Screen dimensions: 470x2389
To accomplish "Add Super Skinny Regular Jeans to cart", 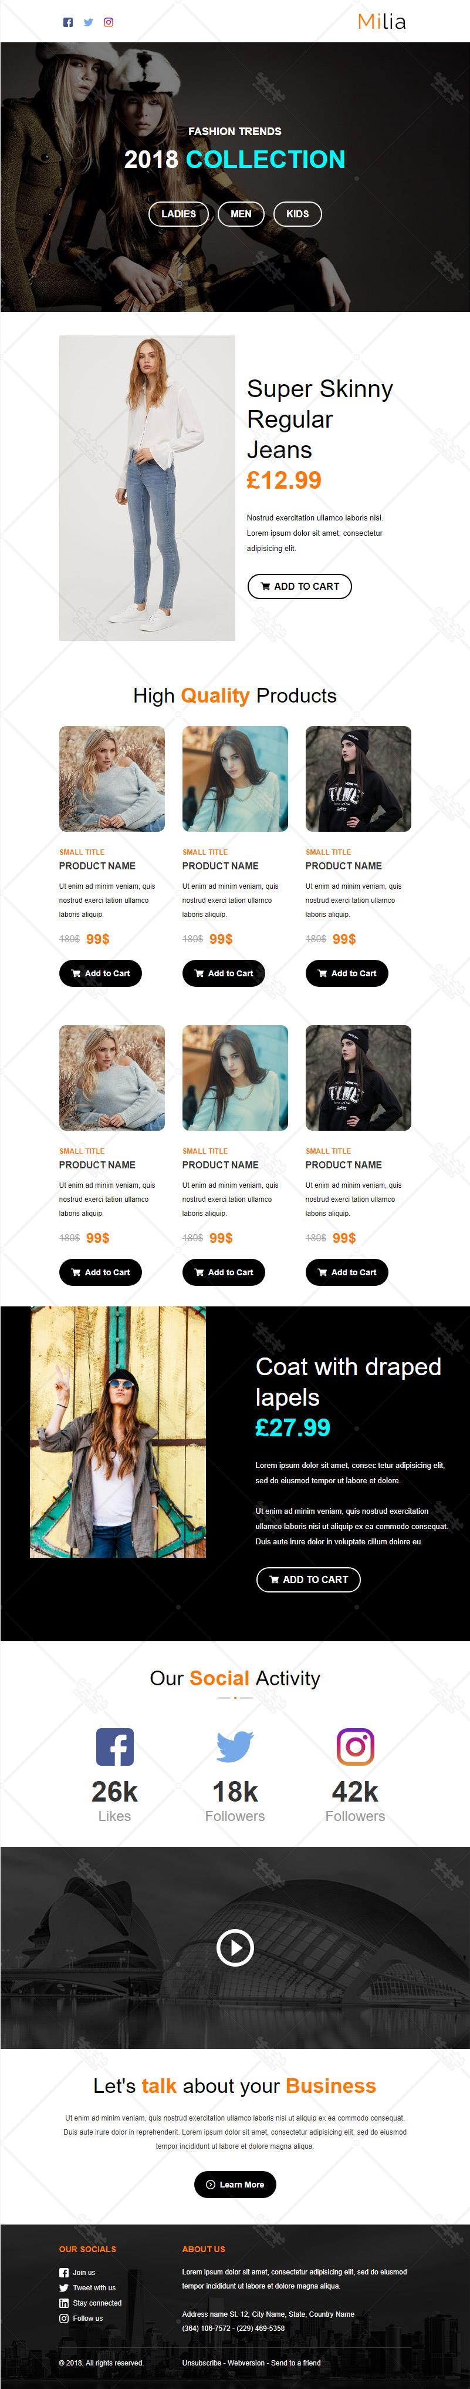I will tap(299, 586).
